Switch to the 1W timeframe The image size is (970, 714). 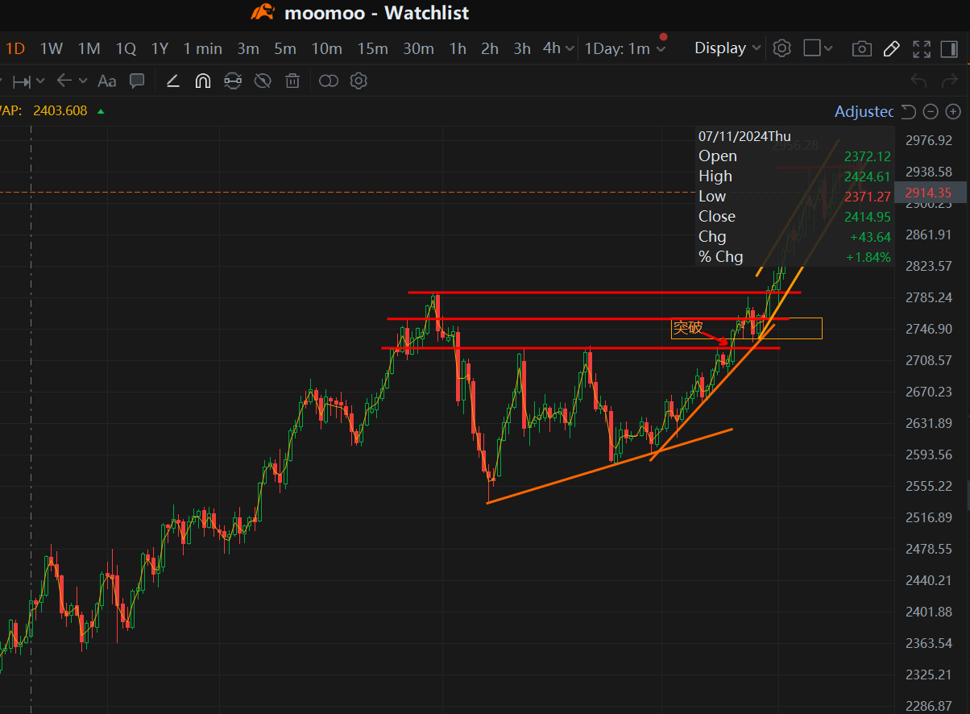[51, 48]
